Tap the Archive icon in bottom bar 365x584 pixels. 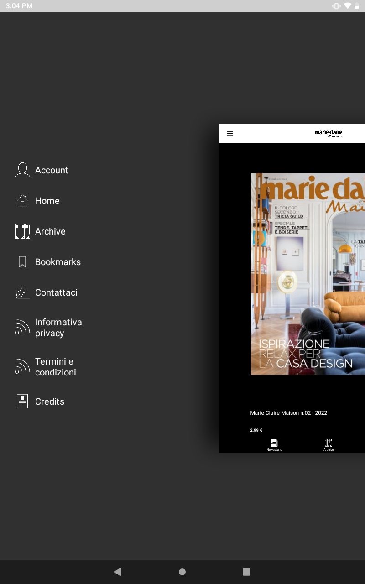click(x=328, y=443)
